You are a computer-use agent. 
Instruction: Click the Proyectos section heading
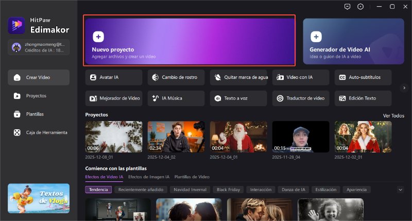pos(96,115)
